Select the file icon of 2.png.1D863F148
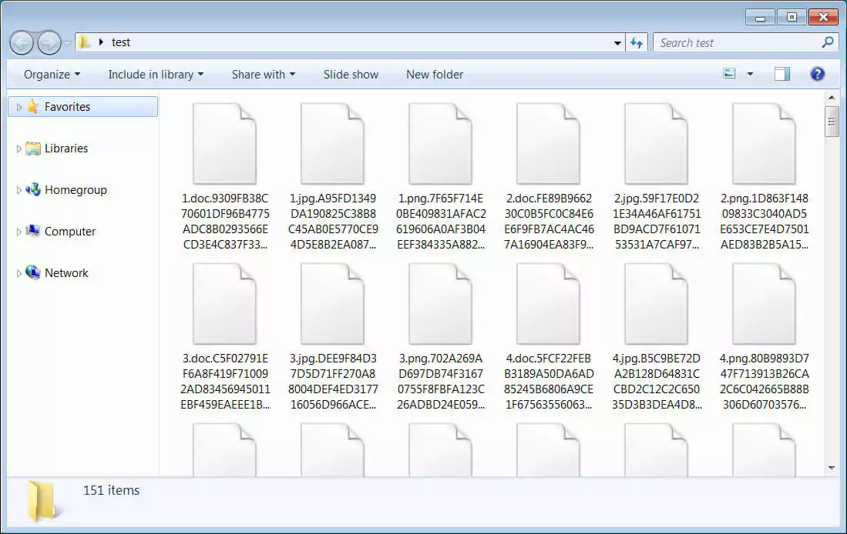The width and height of the screenshot is (847, 534). coord(765,144)
